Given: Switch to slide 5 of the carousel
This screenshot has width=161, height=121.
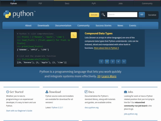Looking at the screenshot, I should 124,61.
